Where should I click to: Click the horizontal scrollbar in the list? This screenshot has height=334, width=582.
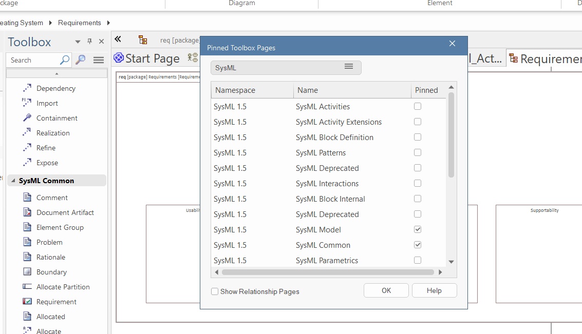(x=328, y=272)
